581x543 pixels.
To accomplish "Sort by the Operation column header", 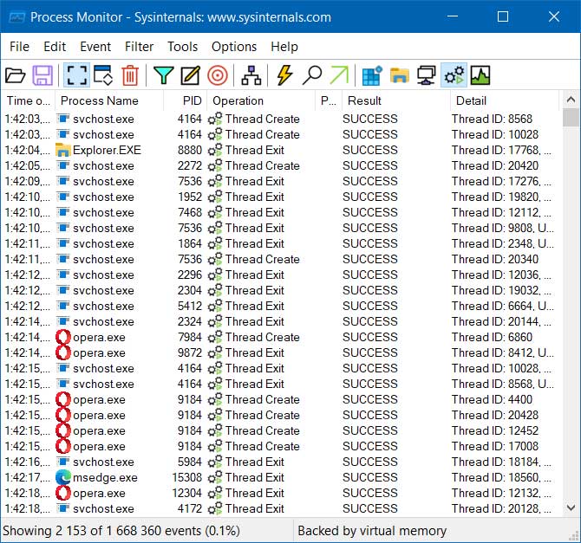I will point(261,100).
